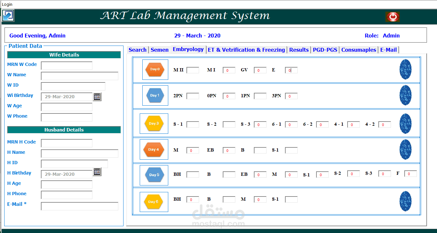This screenshot has width=437, height=233.
Task: Click the Day 0 E count field
Action: (291, 70)
